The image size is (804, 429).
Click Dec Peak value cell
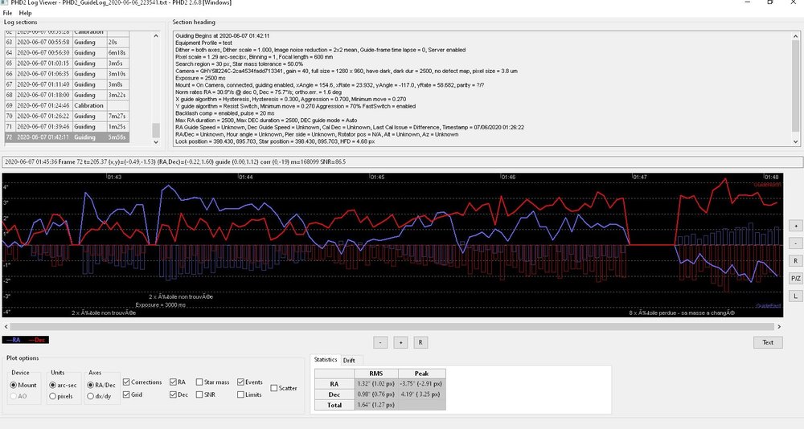point(422,394)
